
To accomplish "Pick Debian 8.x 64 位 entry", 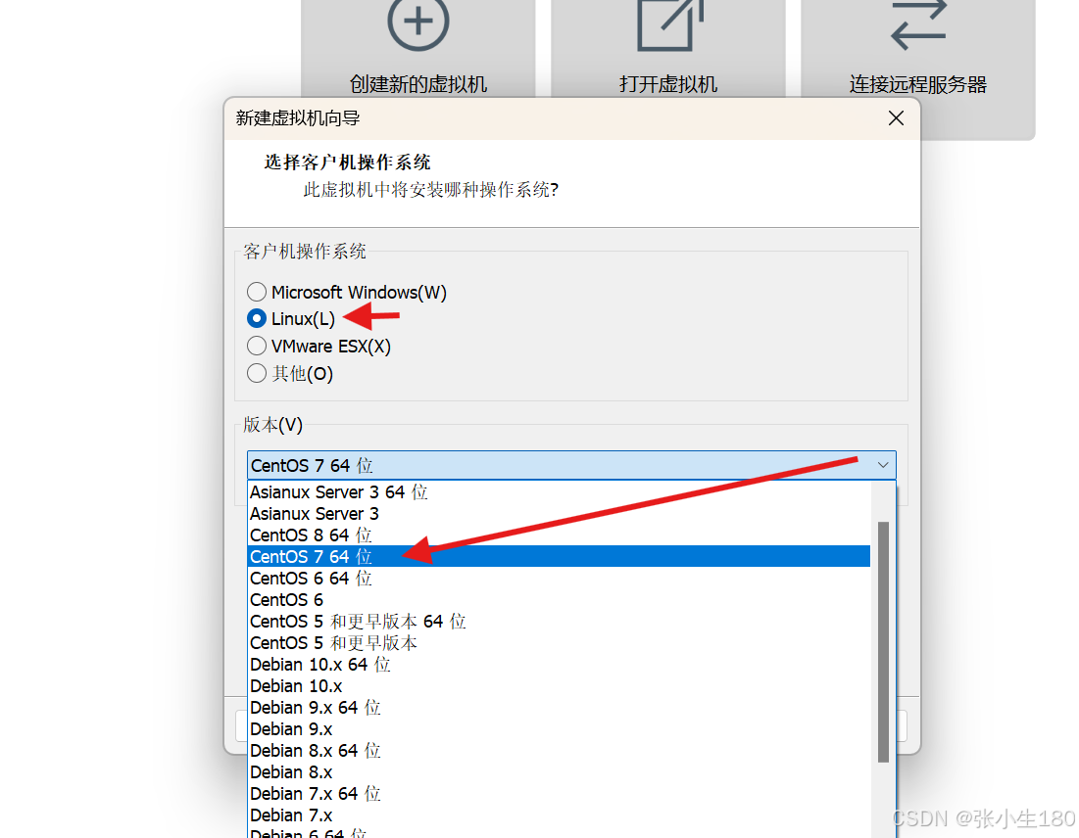I will [559, 751].
